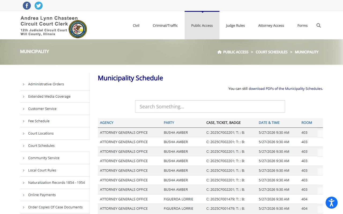Click the download PDFs of Municipality Schedules link
Image resolution: width=343 pixels, height=214 pixels.
point(285,89)
